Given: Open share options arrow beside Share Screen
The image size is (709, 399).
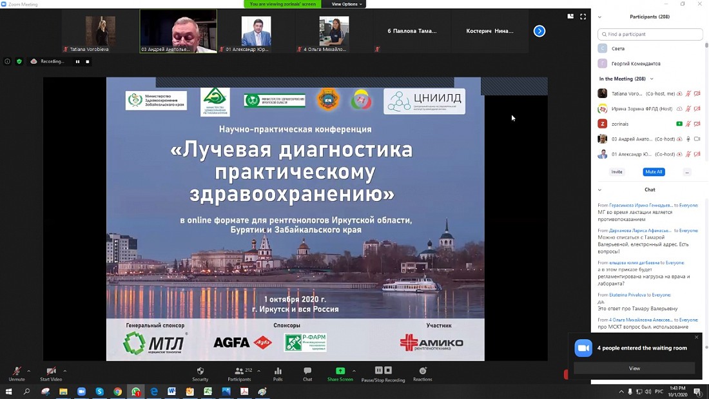Looking at the screenshot, I should (354, 371).
